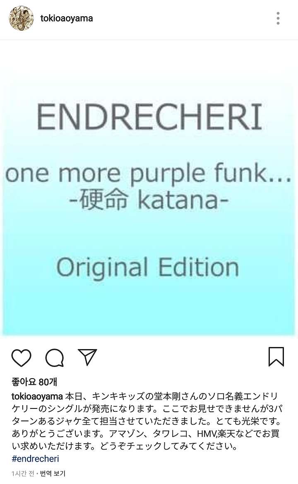View the 좋아요 80개 likes list
298x484 pixels.
pos(34,382)
